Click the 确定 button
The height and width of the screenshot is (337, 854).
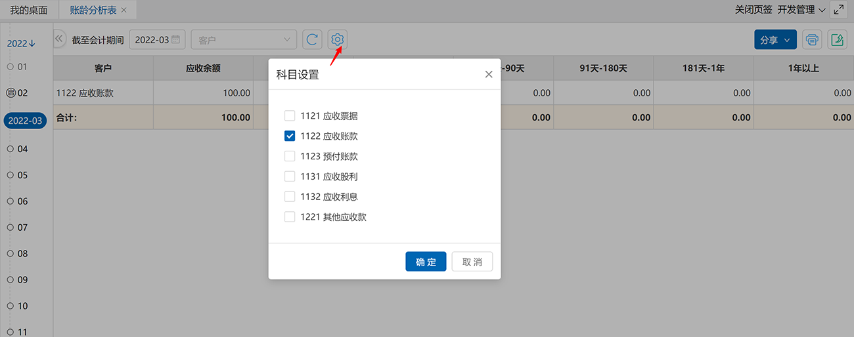point(426,262)
